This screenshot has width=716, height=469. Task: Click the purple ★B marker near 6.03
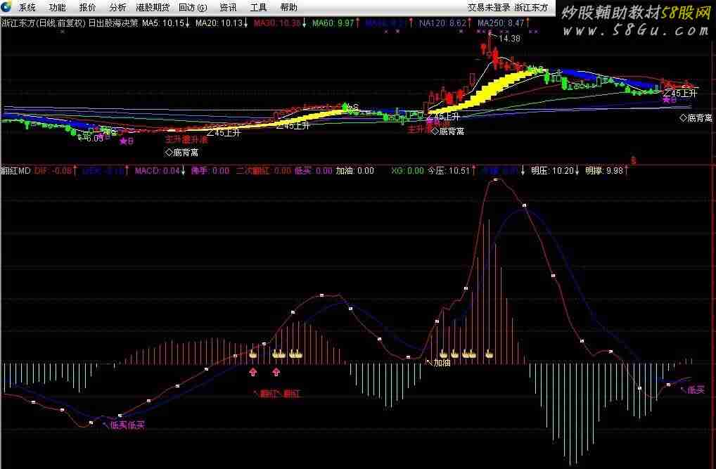point(127,141)
